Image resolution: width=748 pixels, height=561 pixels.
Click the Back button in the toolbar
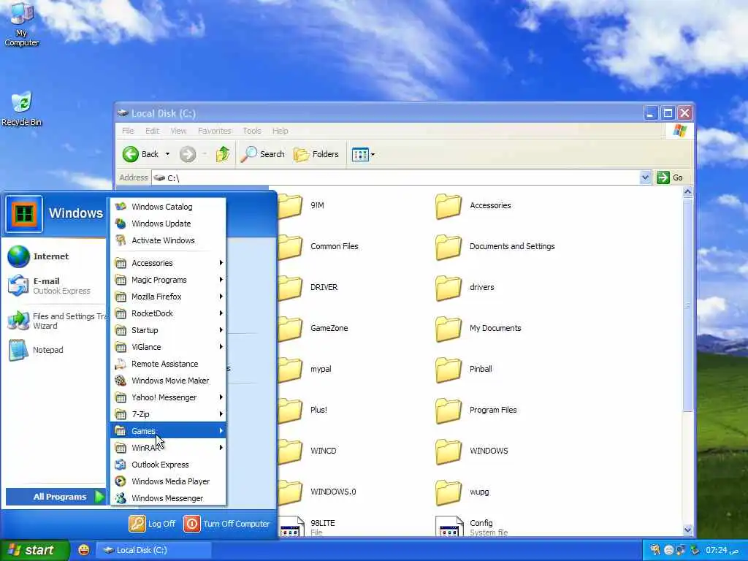141,154
